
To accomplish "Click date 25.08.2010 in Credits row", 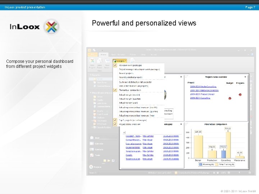I will (171, 155).
